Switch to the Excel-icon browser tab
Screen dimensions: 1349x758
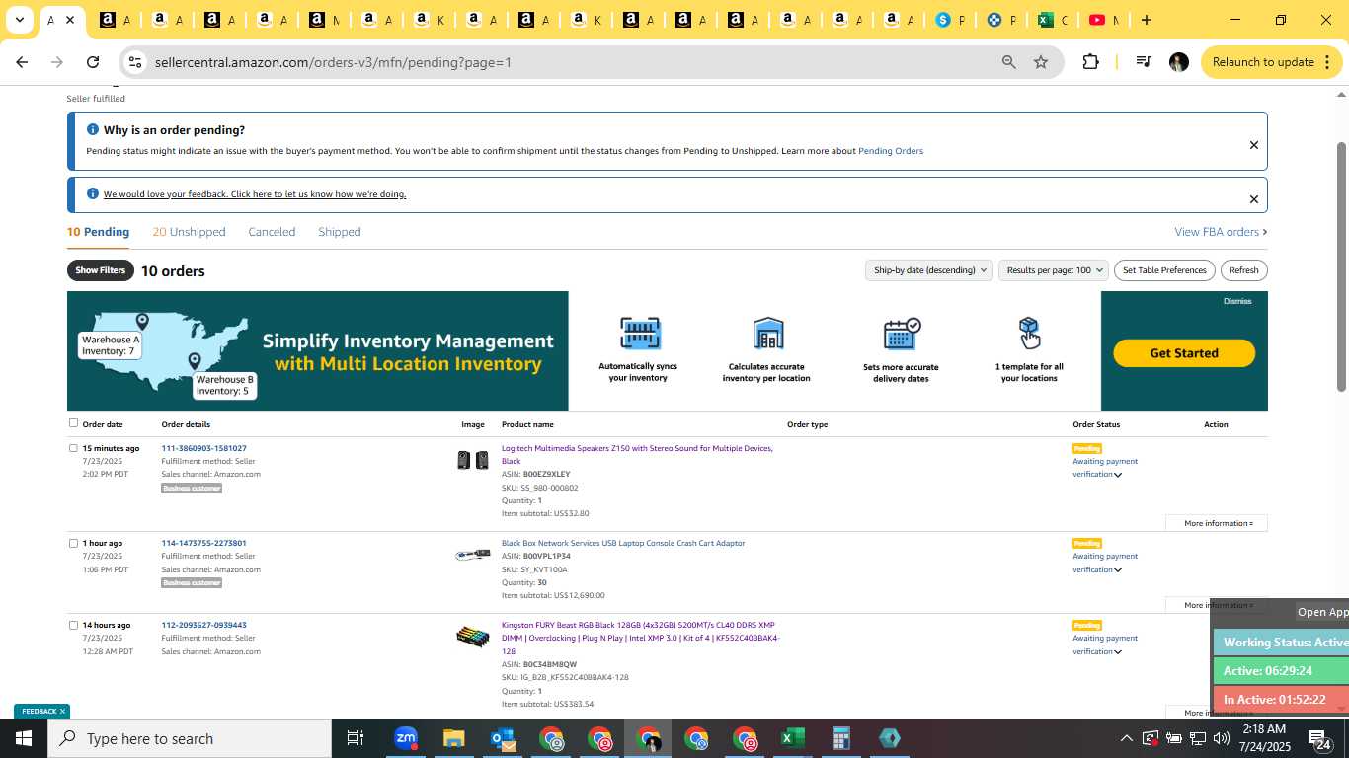(x=1053, y=20)
